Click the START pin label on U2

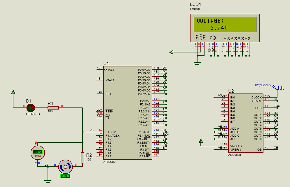point(257,101)
